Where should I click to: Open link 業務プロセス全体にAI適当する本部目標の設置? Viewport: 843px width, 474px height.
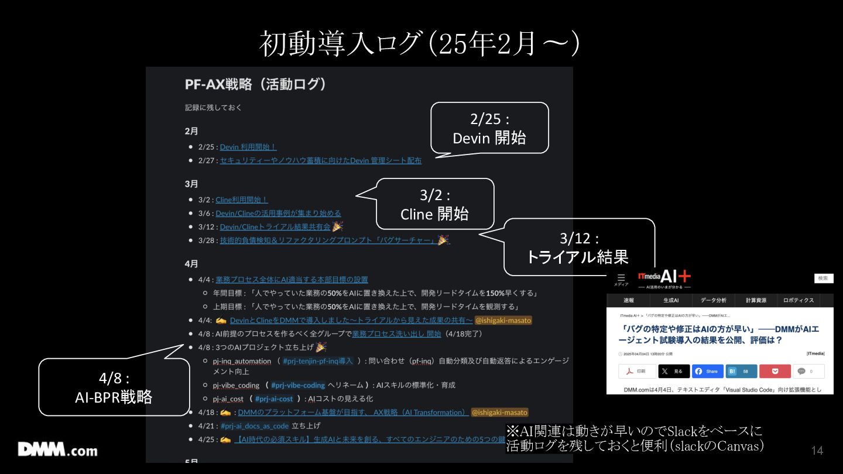coord(292,280)
